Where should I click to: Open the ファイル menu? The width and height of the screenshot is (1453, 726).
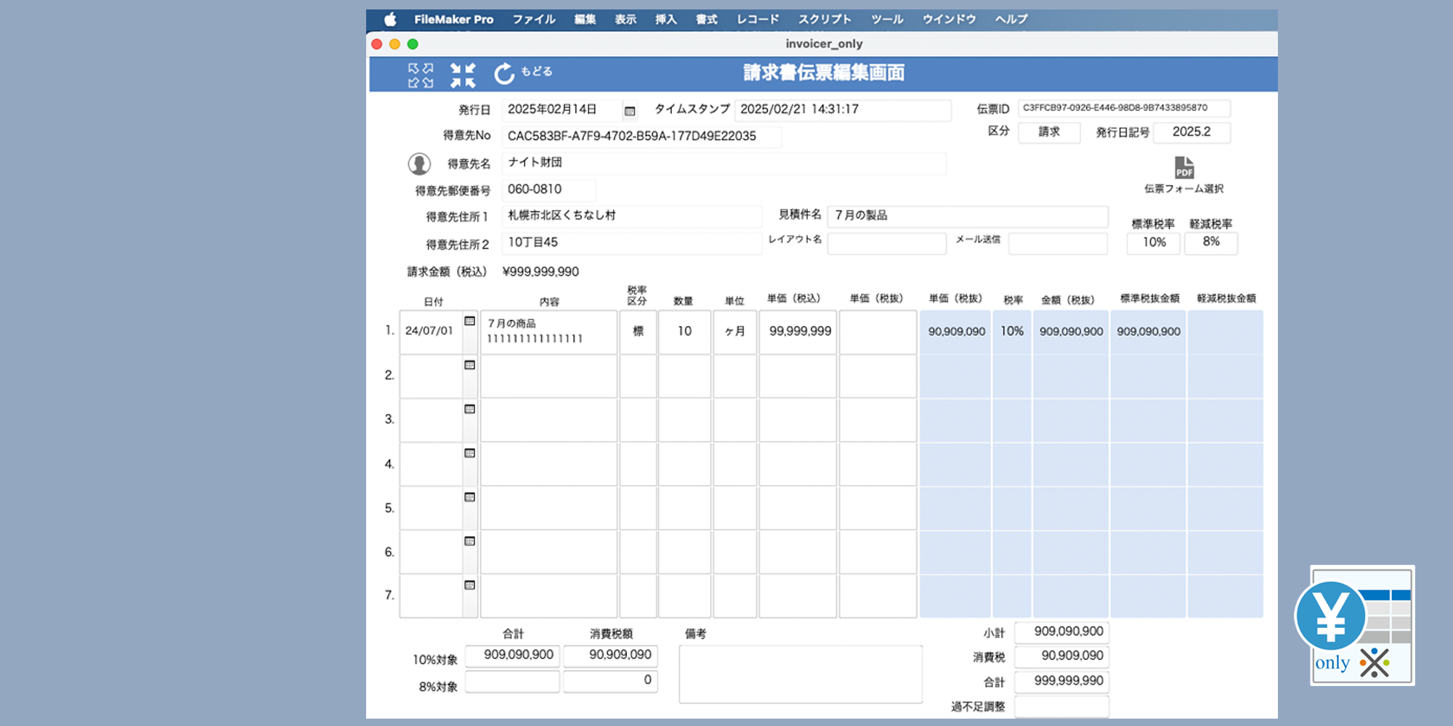click(x=534, y=20)
